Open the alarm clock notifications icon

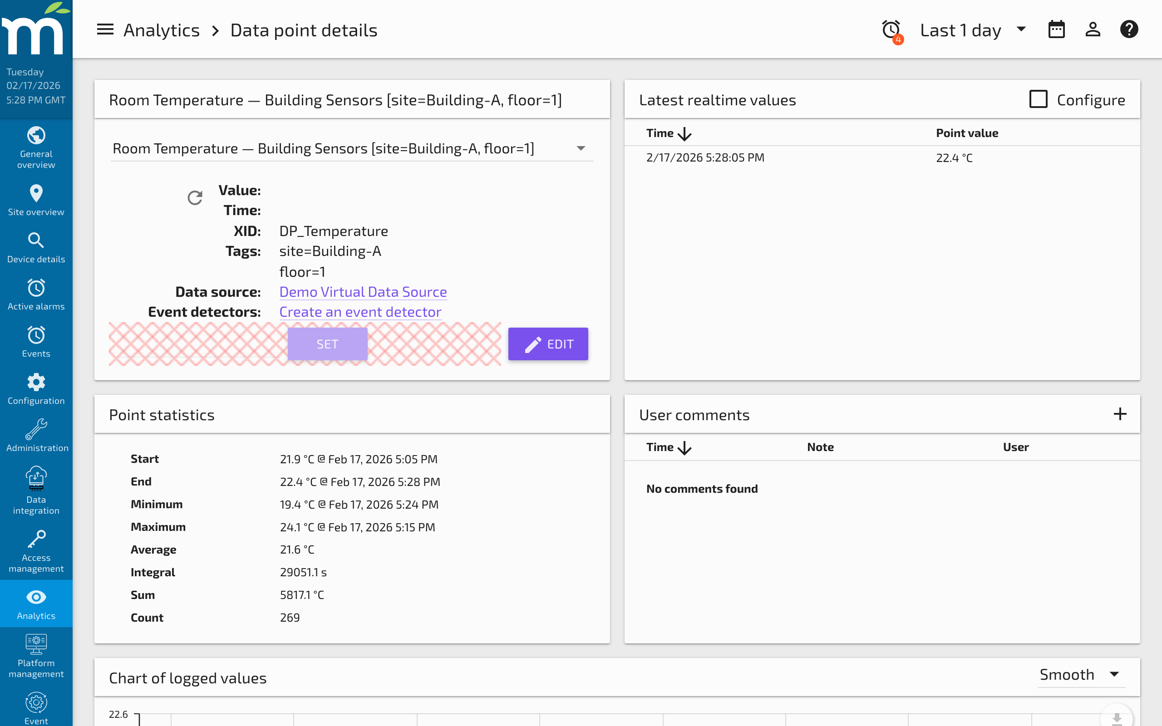pyautogui.click(x=891, y=29)
